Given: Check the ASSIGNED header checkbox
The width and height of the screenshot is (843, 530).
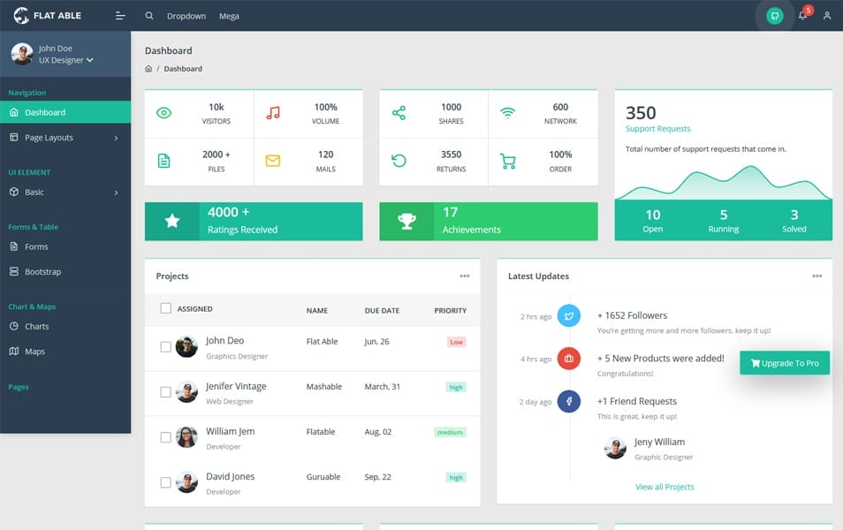Looking at the screenshot, I should (164, 308).
